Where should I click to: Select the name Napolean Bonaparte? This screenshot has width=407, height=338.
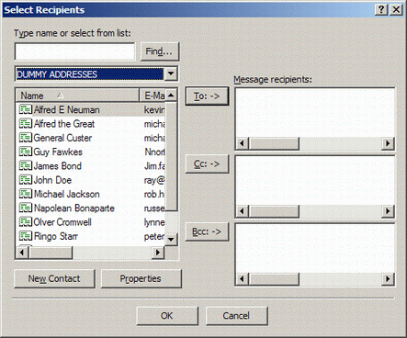pos(74,208)
